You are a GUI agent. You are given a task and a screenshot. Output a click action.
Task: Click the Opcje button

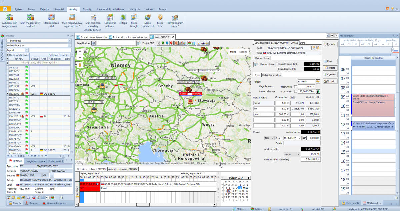tap(330, 68)
